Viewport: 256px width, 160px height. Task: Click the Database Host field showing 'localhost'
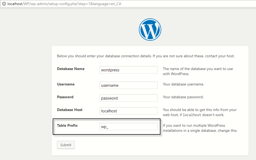pos(128,111)
